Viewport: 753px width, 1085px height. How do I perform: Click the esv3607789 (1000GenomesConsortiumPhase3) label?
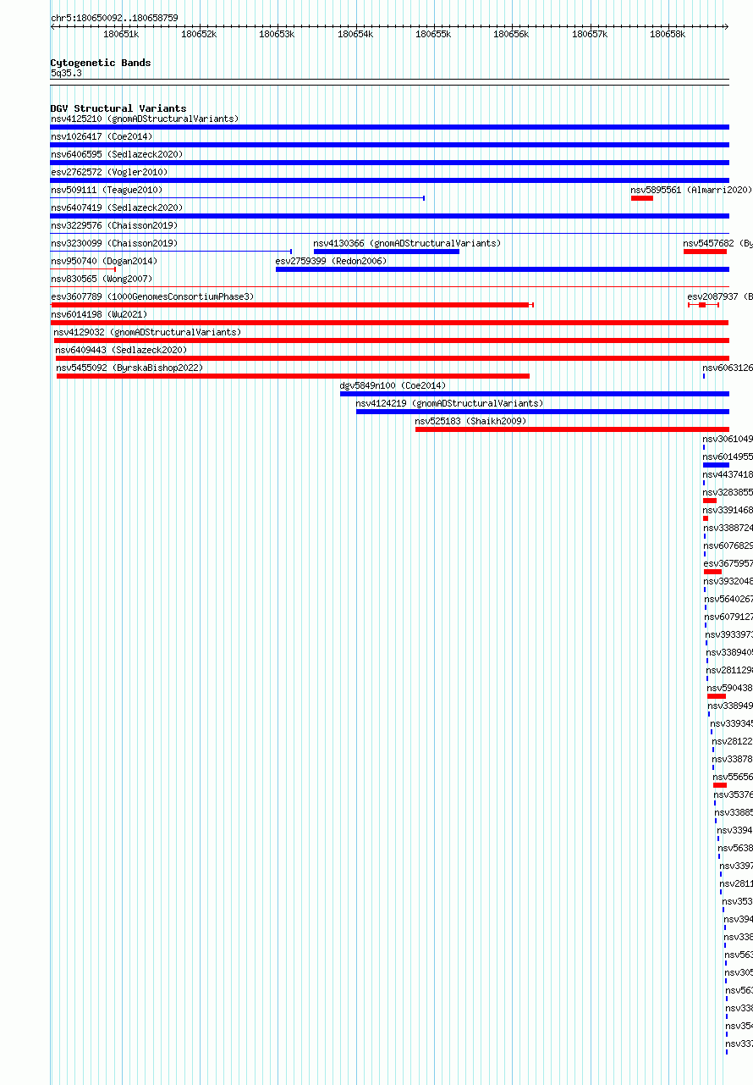(x=152, y=296)
